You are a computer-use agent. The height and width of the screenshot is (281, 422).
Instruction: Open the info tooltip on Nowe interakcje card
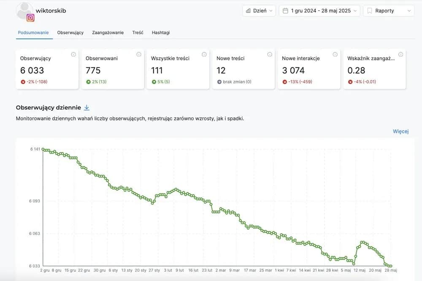coord(335,54)
